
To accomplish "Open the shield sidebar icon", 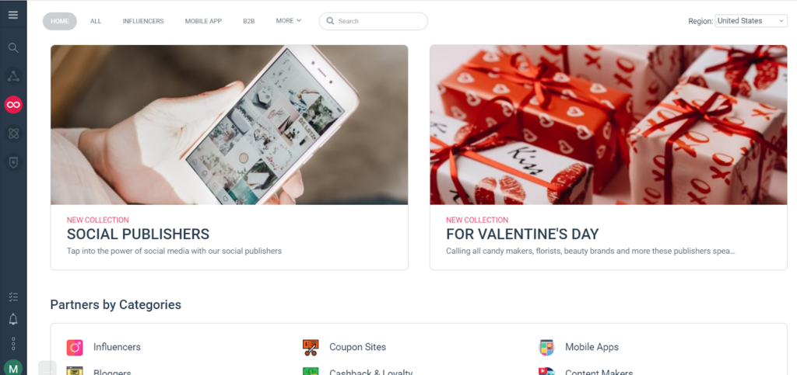I will click(13, 162).
